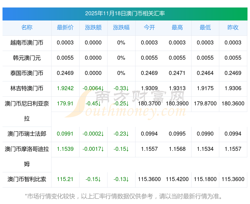The height and width of the screenshot is (204, 250).
Task: Click the 179.91 latest price cell
Action: tap(65, 104)
